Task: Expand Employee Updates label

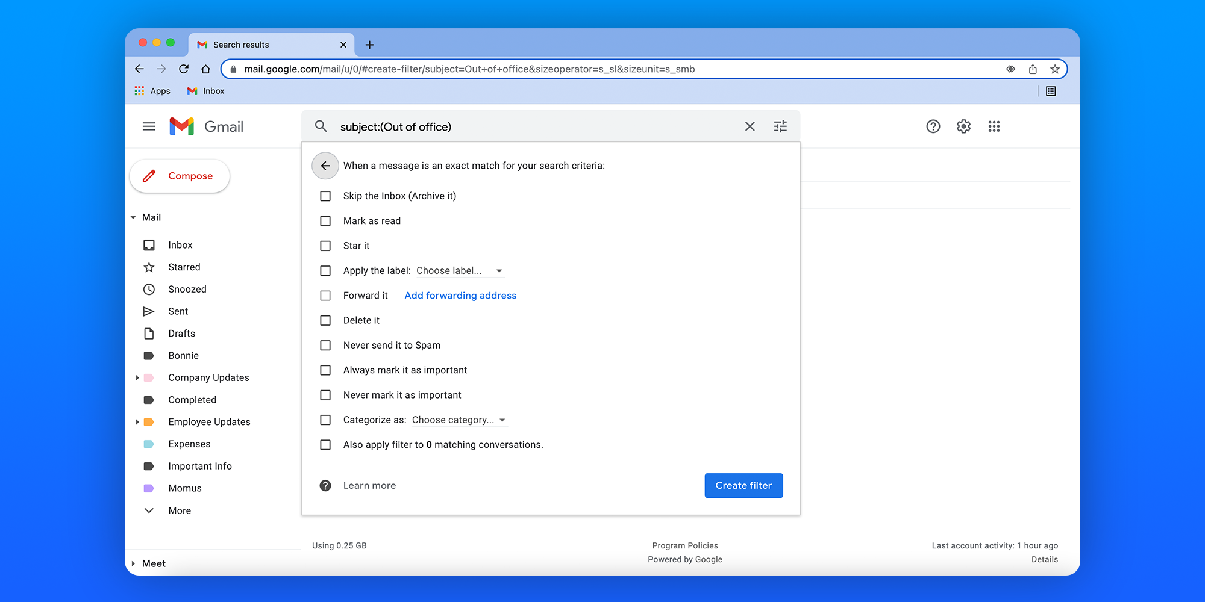Action: coord(137,422)
